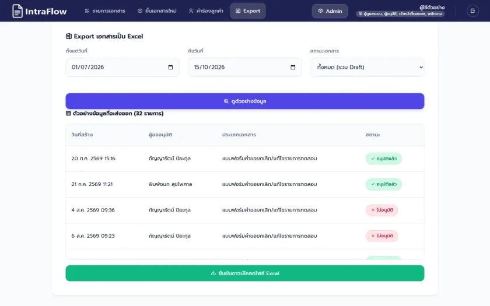
Task: Open the ยื่นเอกสารใหม่ menu
Action: (157, 11)
